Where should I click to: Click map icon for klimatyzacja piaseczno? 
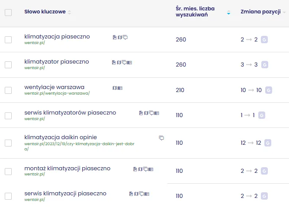(x=120, y=38)
